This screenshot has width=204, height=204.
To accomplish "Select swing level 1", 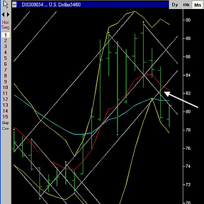I will click(5, 35).
